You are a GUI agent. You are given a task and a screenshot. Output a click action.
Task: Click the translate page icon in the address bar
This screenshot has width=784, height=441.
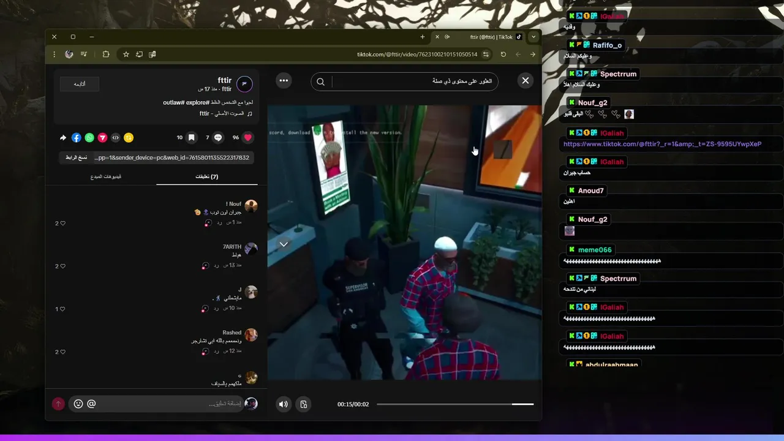[153, 55]
